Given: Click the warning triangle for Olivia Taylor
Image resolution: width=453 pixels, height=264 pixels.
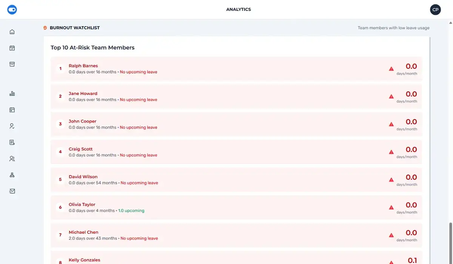Looking at the screenshot, I should click(x=391, y=207).
